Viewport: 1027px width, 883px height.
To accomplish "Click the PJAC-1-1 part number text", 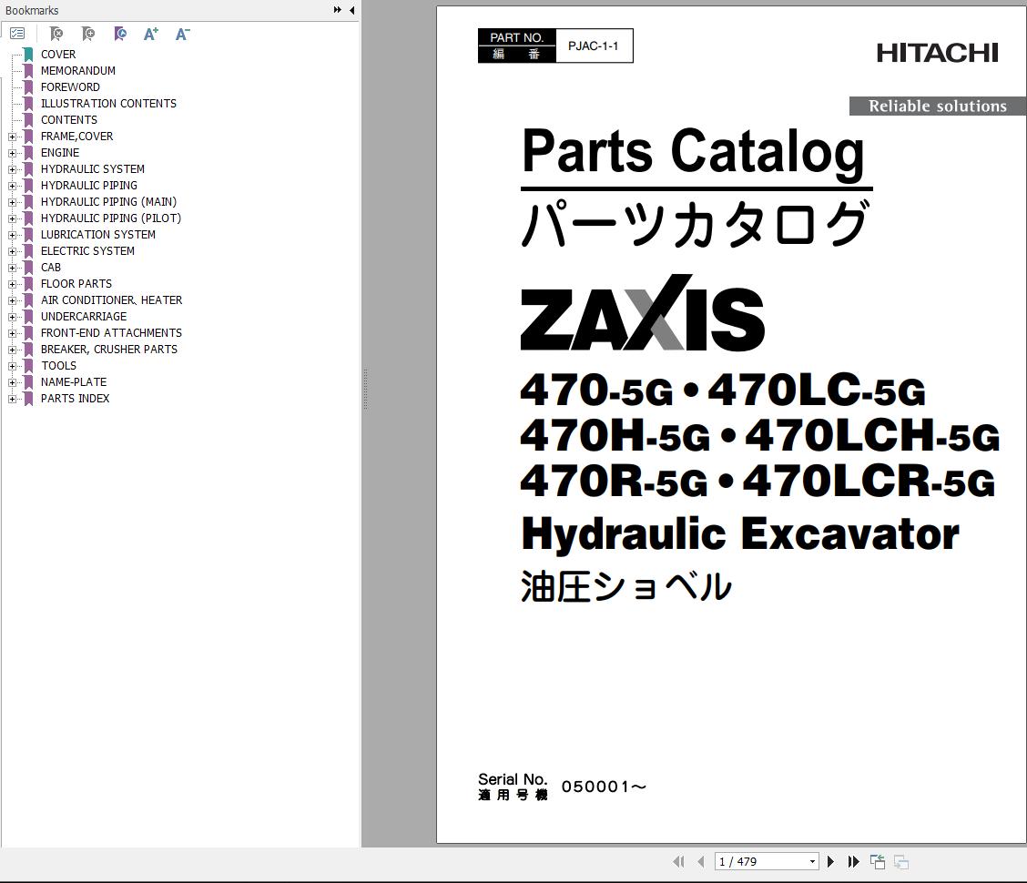I will point(593,46).
